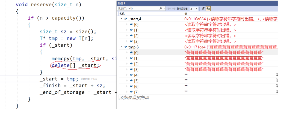Screen dimensions: 290x114
Task: Click the 已用时间 <= 1ms perf tip
Action: pos(89,79)
